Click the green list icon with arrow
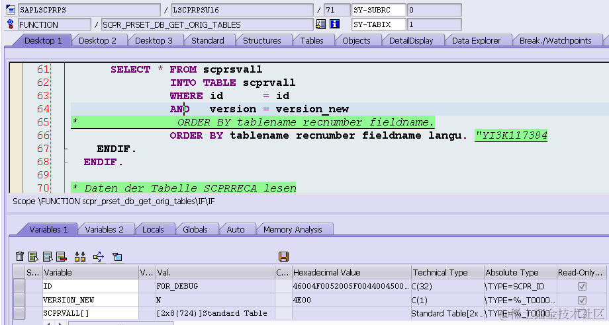This screenshot has height=325, width=609. click(x=33, y=256)
